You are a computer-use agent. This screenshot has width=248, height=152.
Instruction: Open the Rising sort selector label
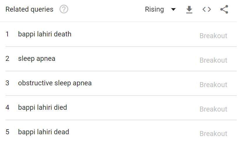click(154, 9)
